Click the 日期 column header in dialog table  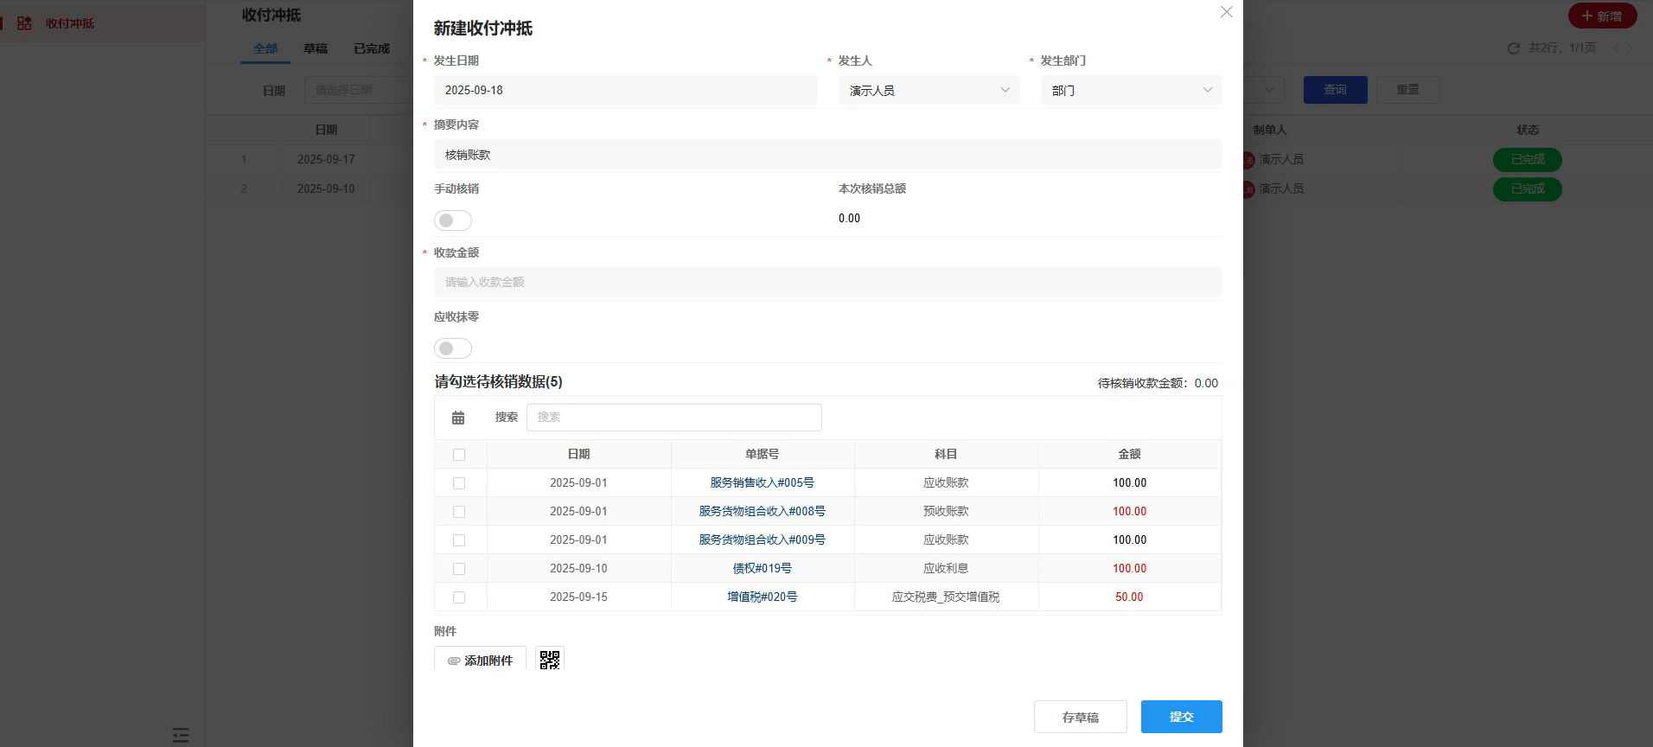pos(578,454)
